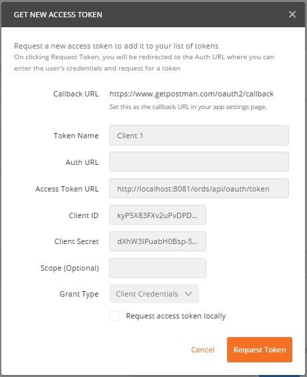Image resolution: width=307 pixels, height=377 pixels.
Task: Click the 'Request access token locally' label text
Action: (x=176, y=316)
